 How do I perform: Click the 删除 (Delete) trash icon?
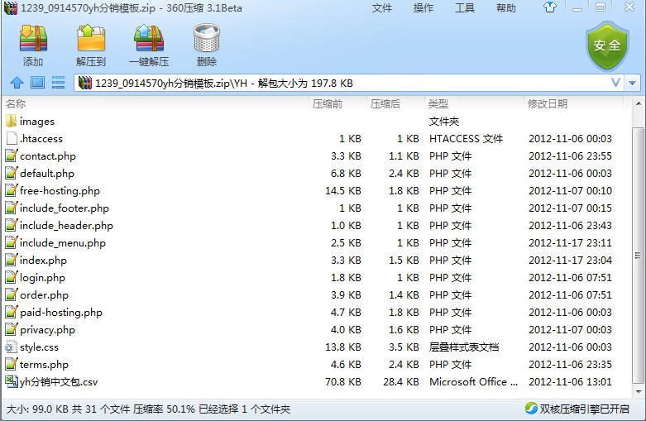click(x=207, y=38)
